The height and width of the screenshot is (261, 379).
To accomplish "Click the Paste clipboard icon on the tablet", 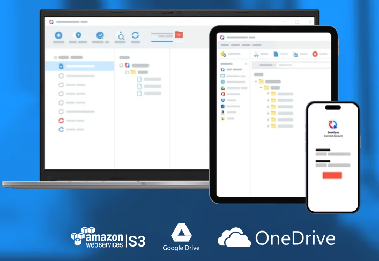I will point(295,54).
